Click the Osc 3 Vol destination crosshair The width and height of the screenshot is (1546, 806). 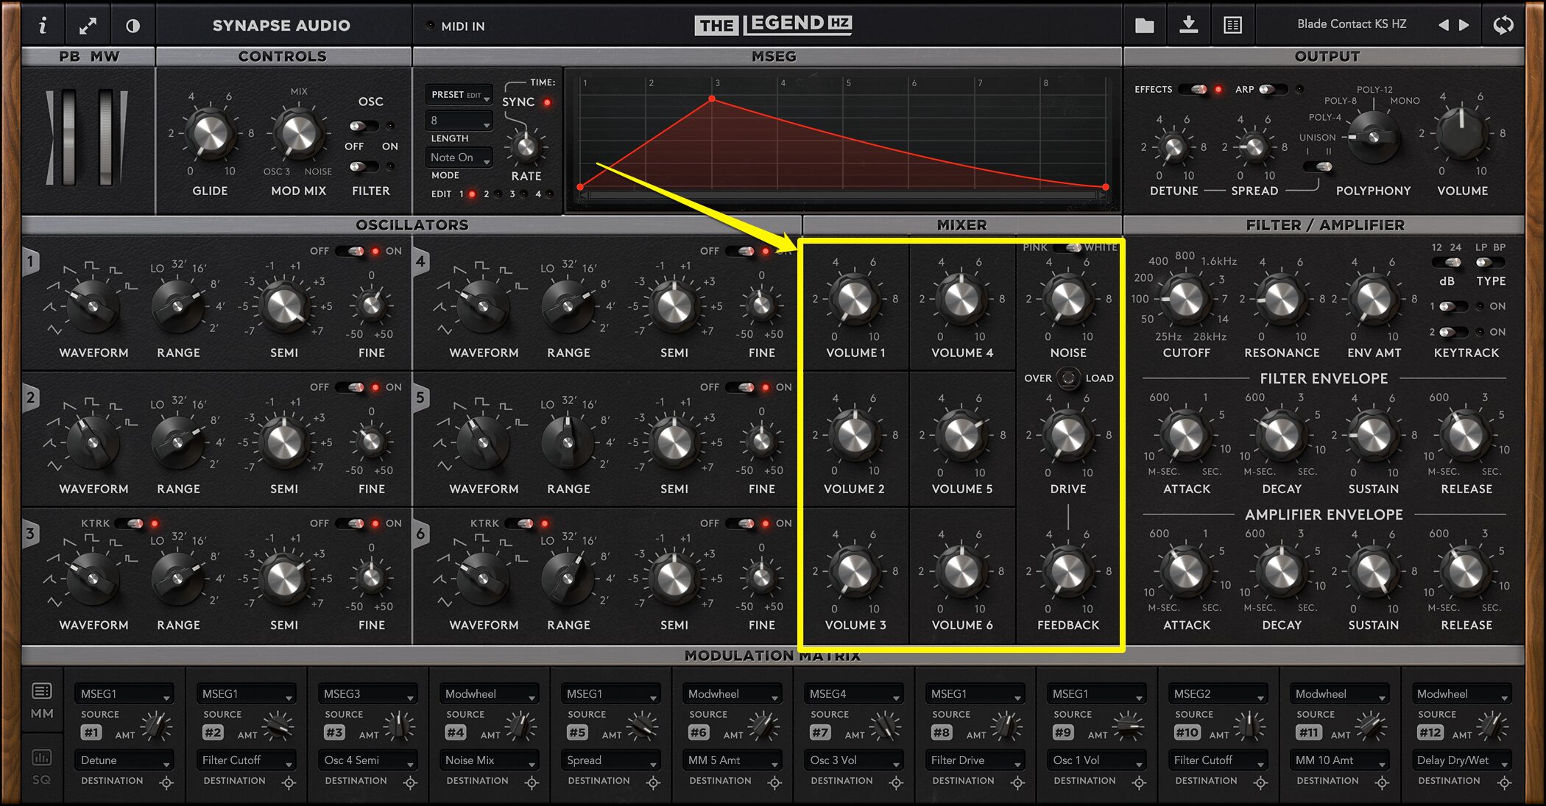(896, 782)
